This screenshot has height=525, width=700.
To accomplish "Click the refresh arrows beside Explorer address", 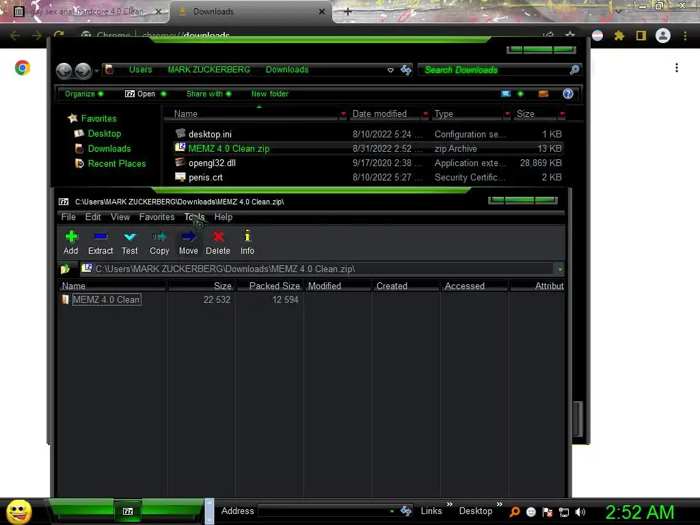I will click(x=406, y=70).
